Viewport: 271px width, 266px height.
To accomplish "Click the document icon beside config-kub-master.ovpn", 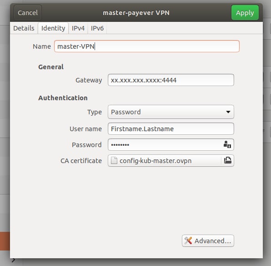I will [114, 160].
